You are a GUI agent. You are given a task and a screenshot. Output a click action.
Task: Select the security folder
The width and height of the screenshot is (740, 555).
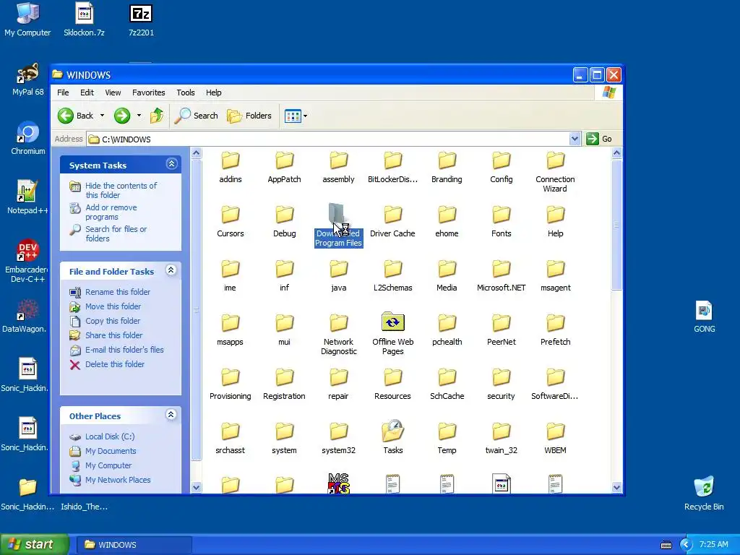(502, 383)
